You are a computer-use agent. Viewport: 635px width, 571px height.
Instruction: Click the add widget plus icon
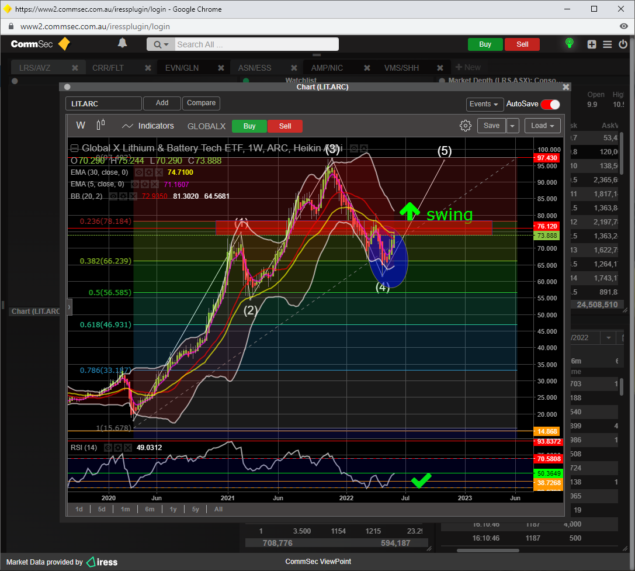[592, 44]
